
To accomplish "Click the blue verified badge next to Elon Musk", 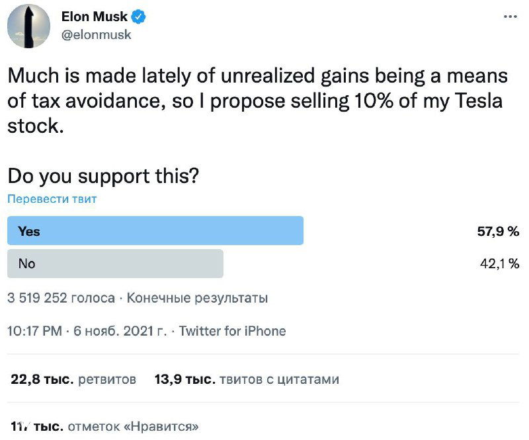I will click(137, 17).
